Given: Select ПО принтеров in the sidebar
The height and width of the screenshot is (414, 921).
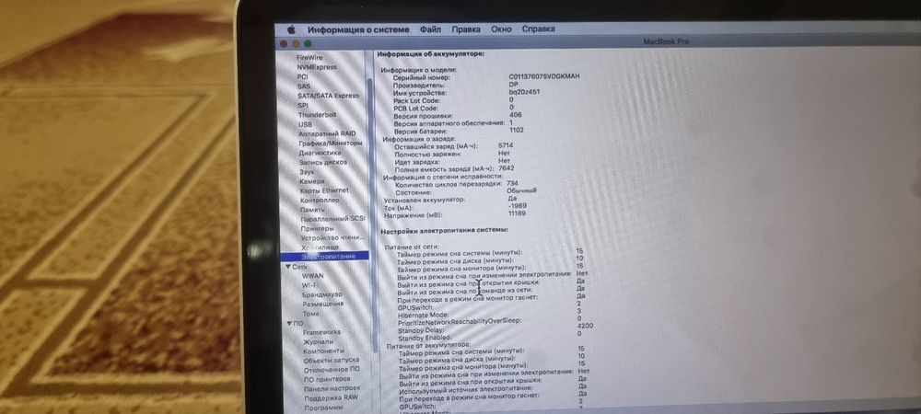Looking at the screenshot, I should pyautogui.click(x=327, y=379).
